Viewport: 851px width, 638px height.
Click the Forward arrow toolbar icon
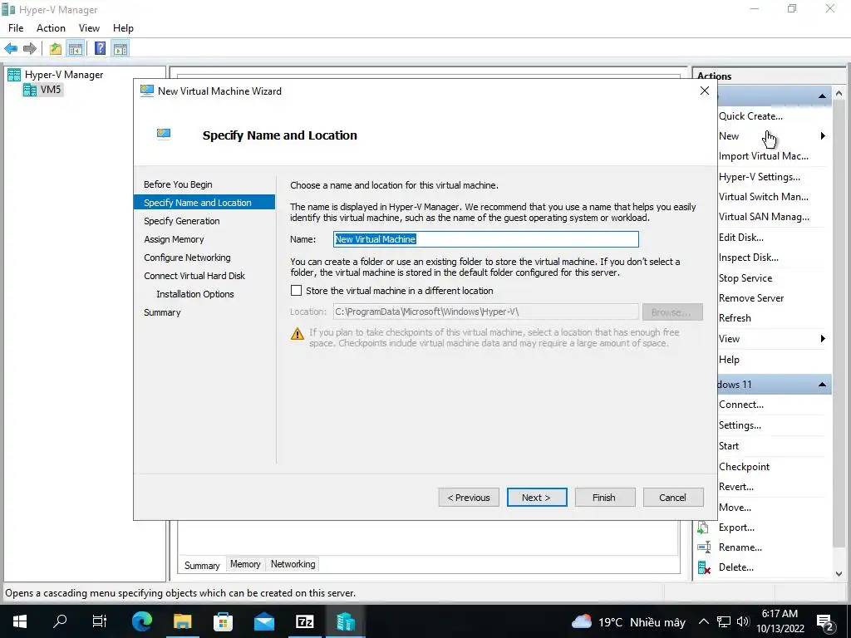30,49
